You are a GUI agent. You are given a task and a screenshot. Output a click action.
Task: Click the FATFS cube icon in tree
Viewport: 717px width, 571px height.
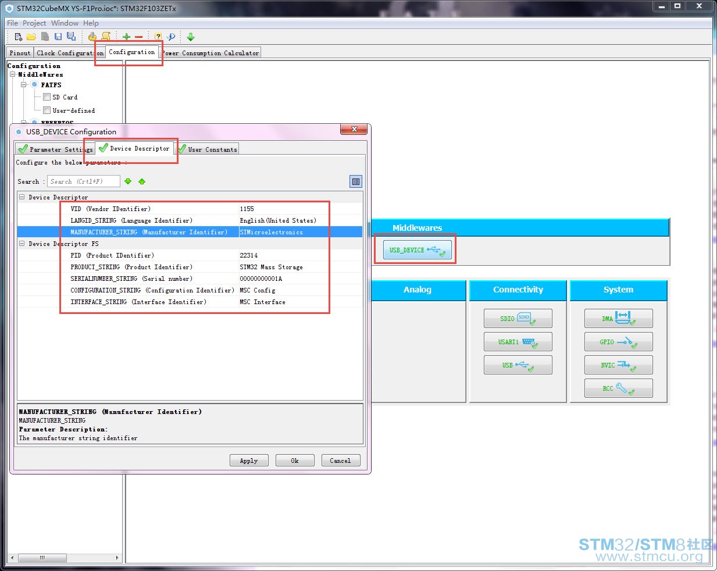tap(34, 84)
